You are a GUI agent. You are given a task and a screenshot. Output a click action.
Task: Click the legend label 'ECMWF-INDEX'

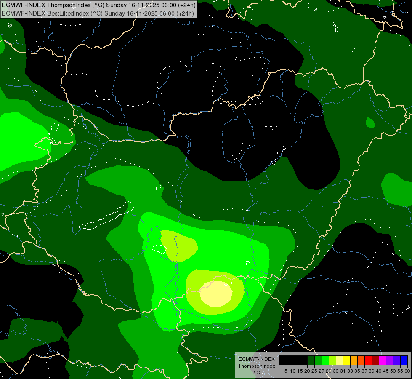pos(257,359)
